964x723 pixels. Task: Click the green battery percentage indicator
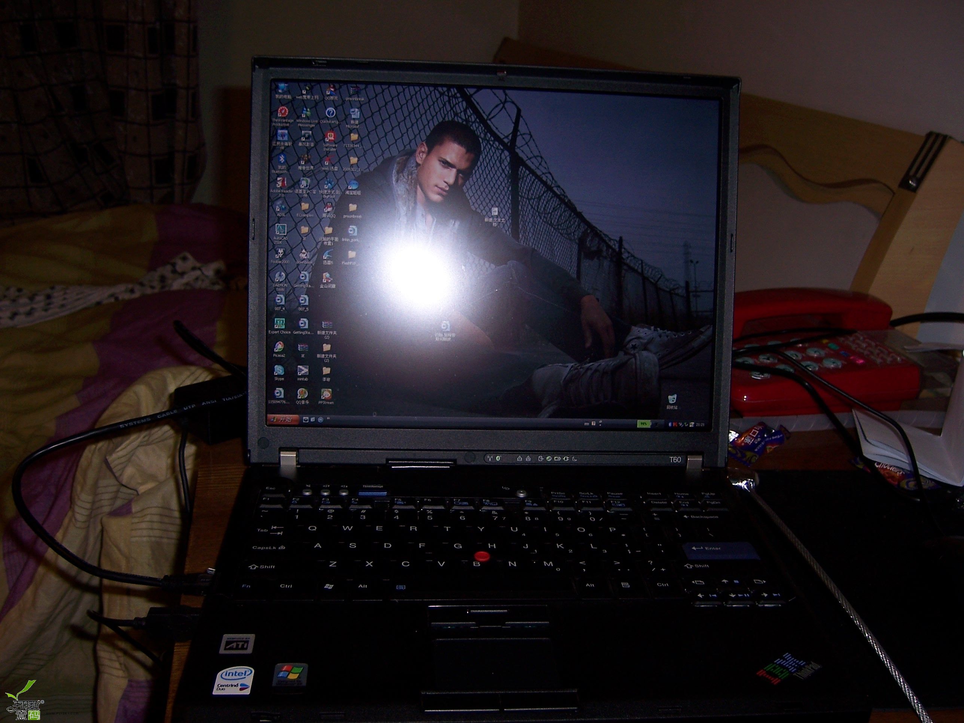coord(644,423)
